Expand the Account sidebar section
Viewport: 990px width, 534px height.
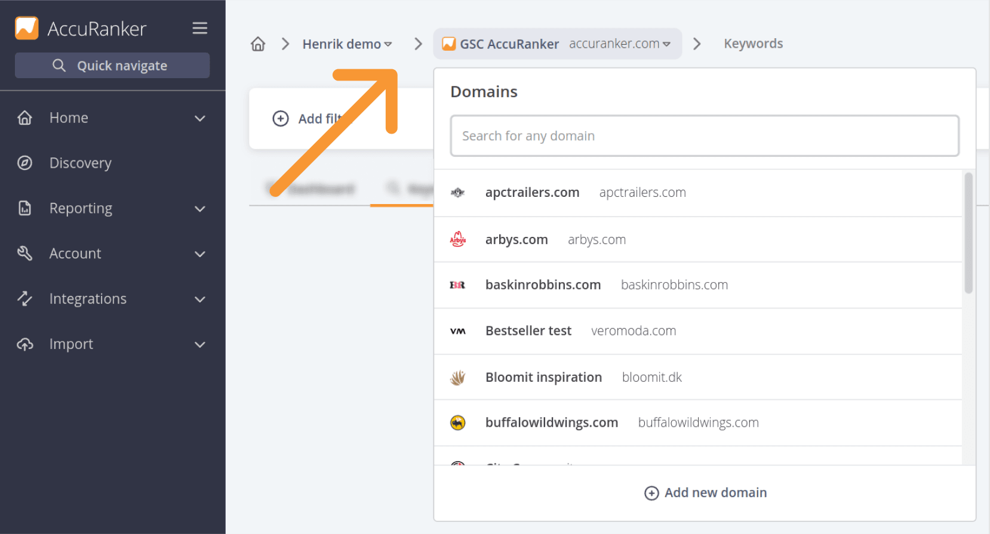[x=200, y=254]
